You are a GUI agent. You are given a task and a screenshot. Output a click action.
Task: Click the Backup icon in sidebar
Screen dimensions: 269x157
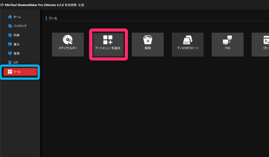[10, 26]
